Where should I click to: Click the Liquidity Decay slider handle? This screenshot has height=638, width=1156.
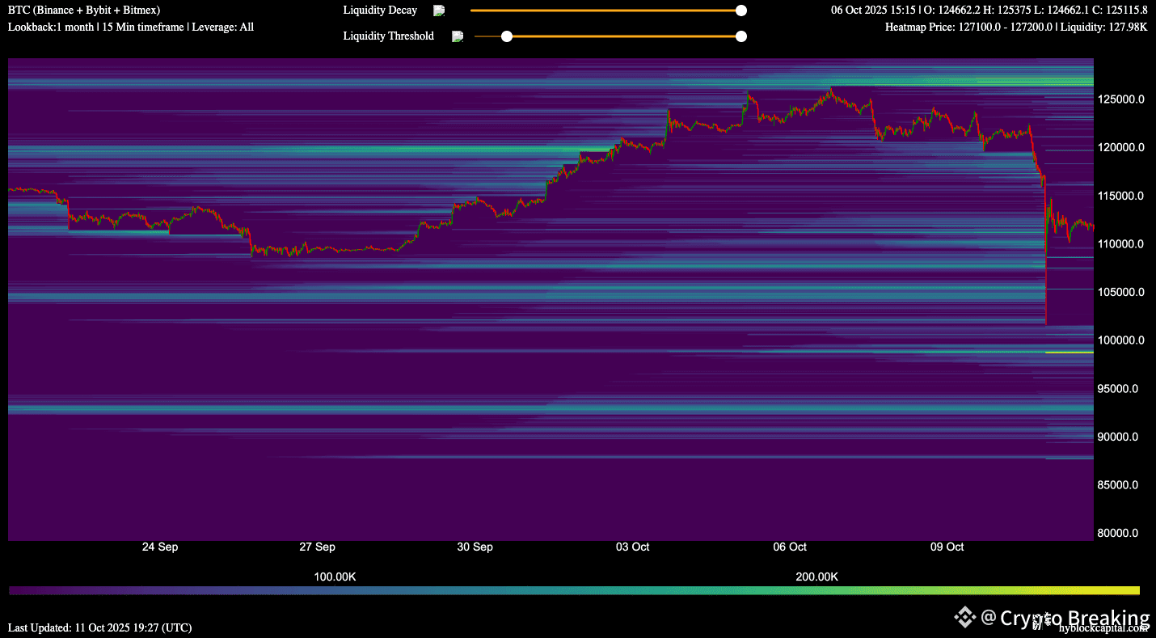coord(740,11)
